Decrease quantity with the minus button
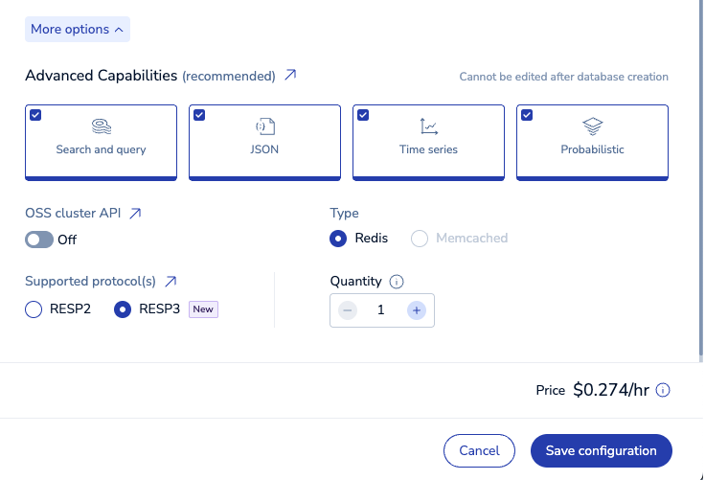The height and width of the screenshot is (480, 705). point(348,310)
